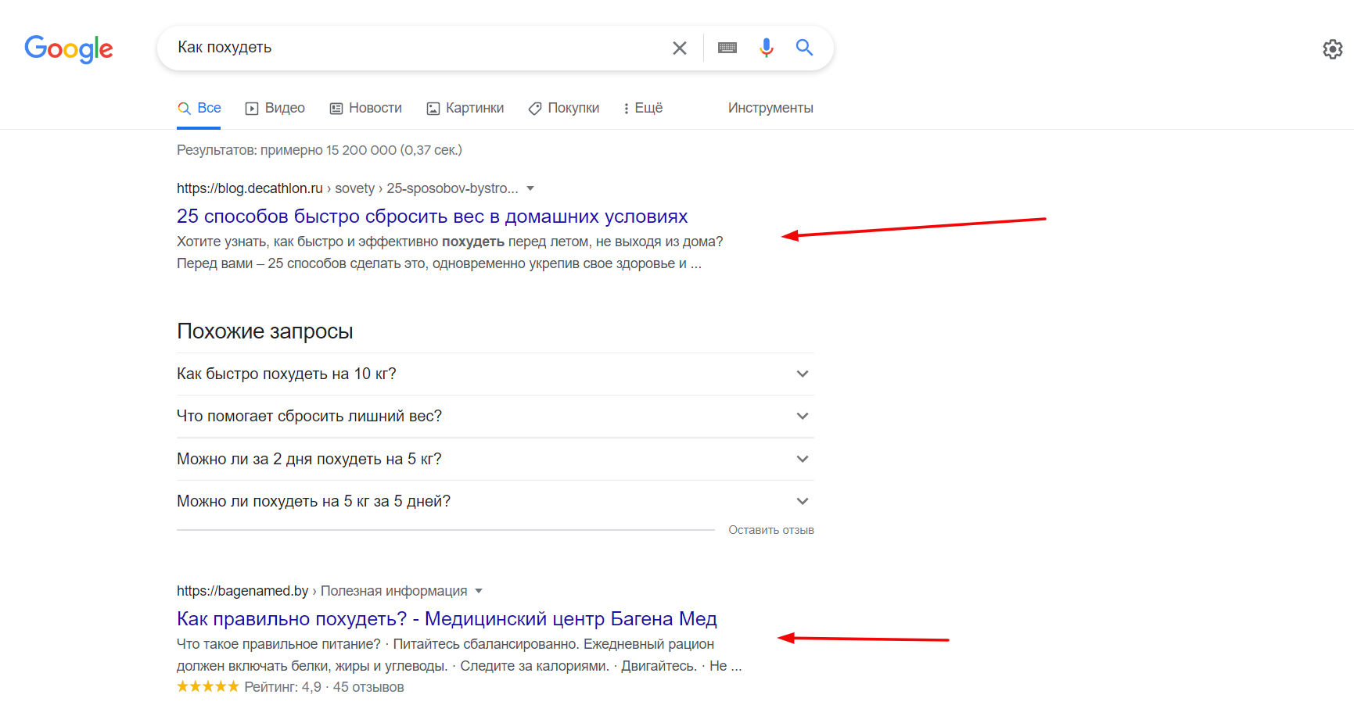Open "25 способов быстро сбросить вес" result
Viewport: 1354px width, 716px height.
432,217
